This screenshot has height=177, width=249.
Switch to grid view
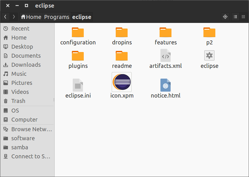[x=243, y=17]
